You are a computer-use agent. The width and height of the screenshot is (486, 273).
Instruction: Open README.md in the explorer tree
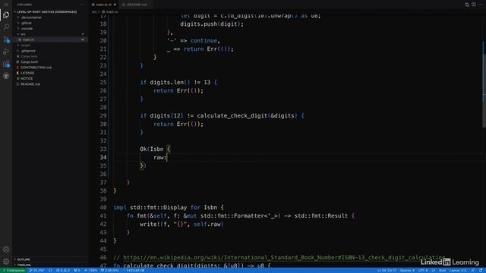30,84
